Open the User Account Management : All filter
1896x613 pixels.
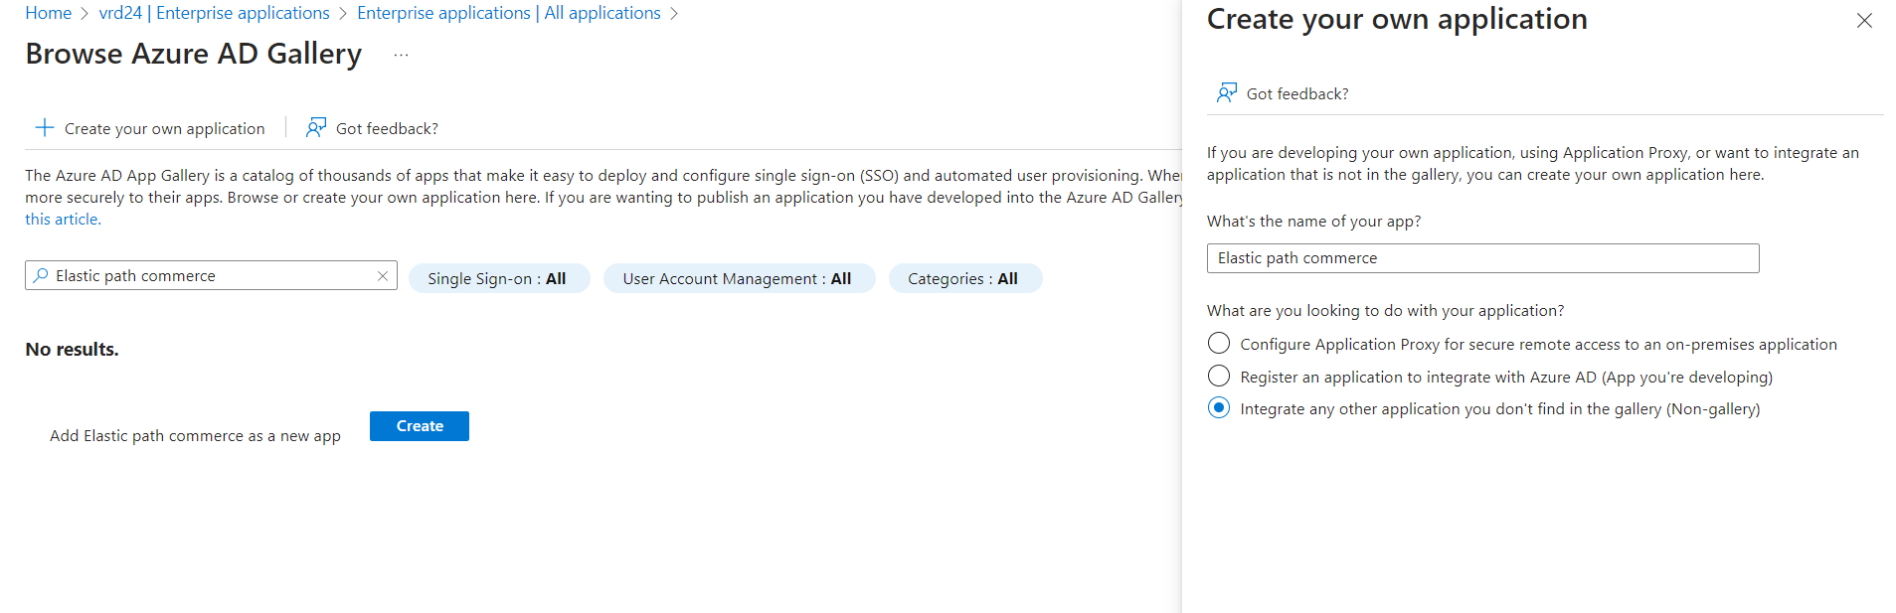tap(739, 279)
